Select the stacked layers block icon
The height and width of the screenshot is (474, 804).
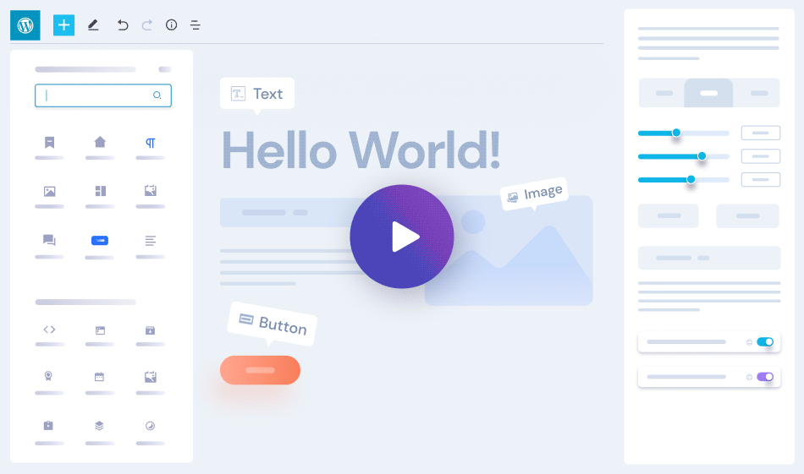tap(100, 425)
